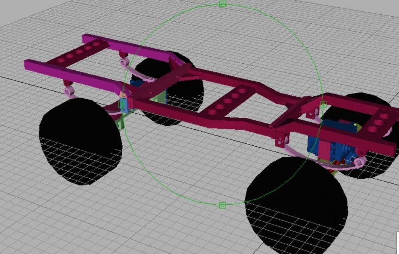
Task: Select the three-hole cross member at the right end
Action: 379,123
